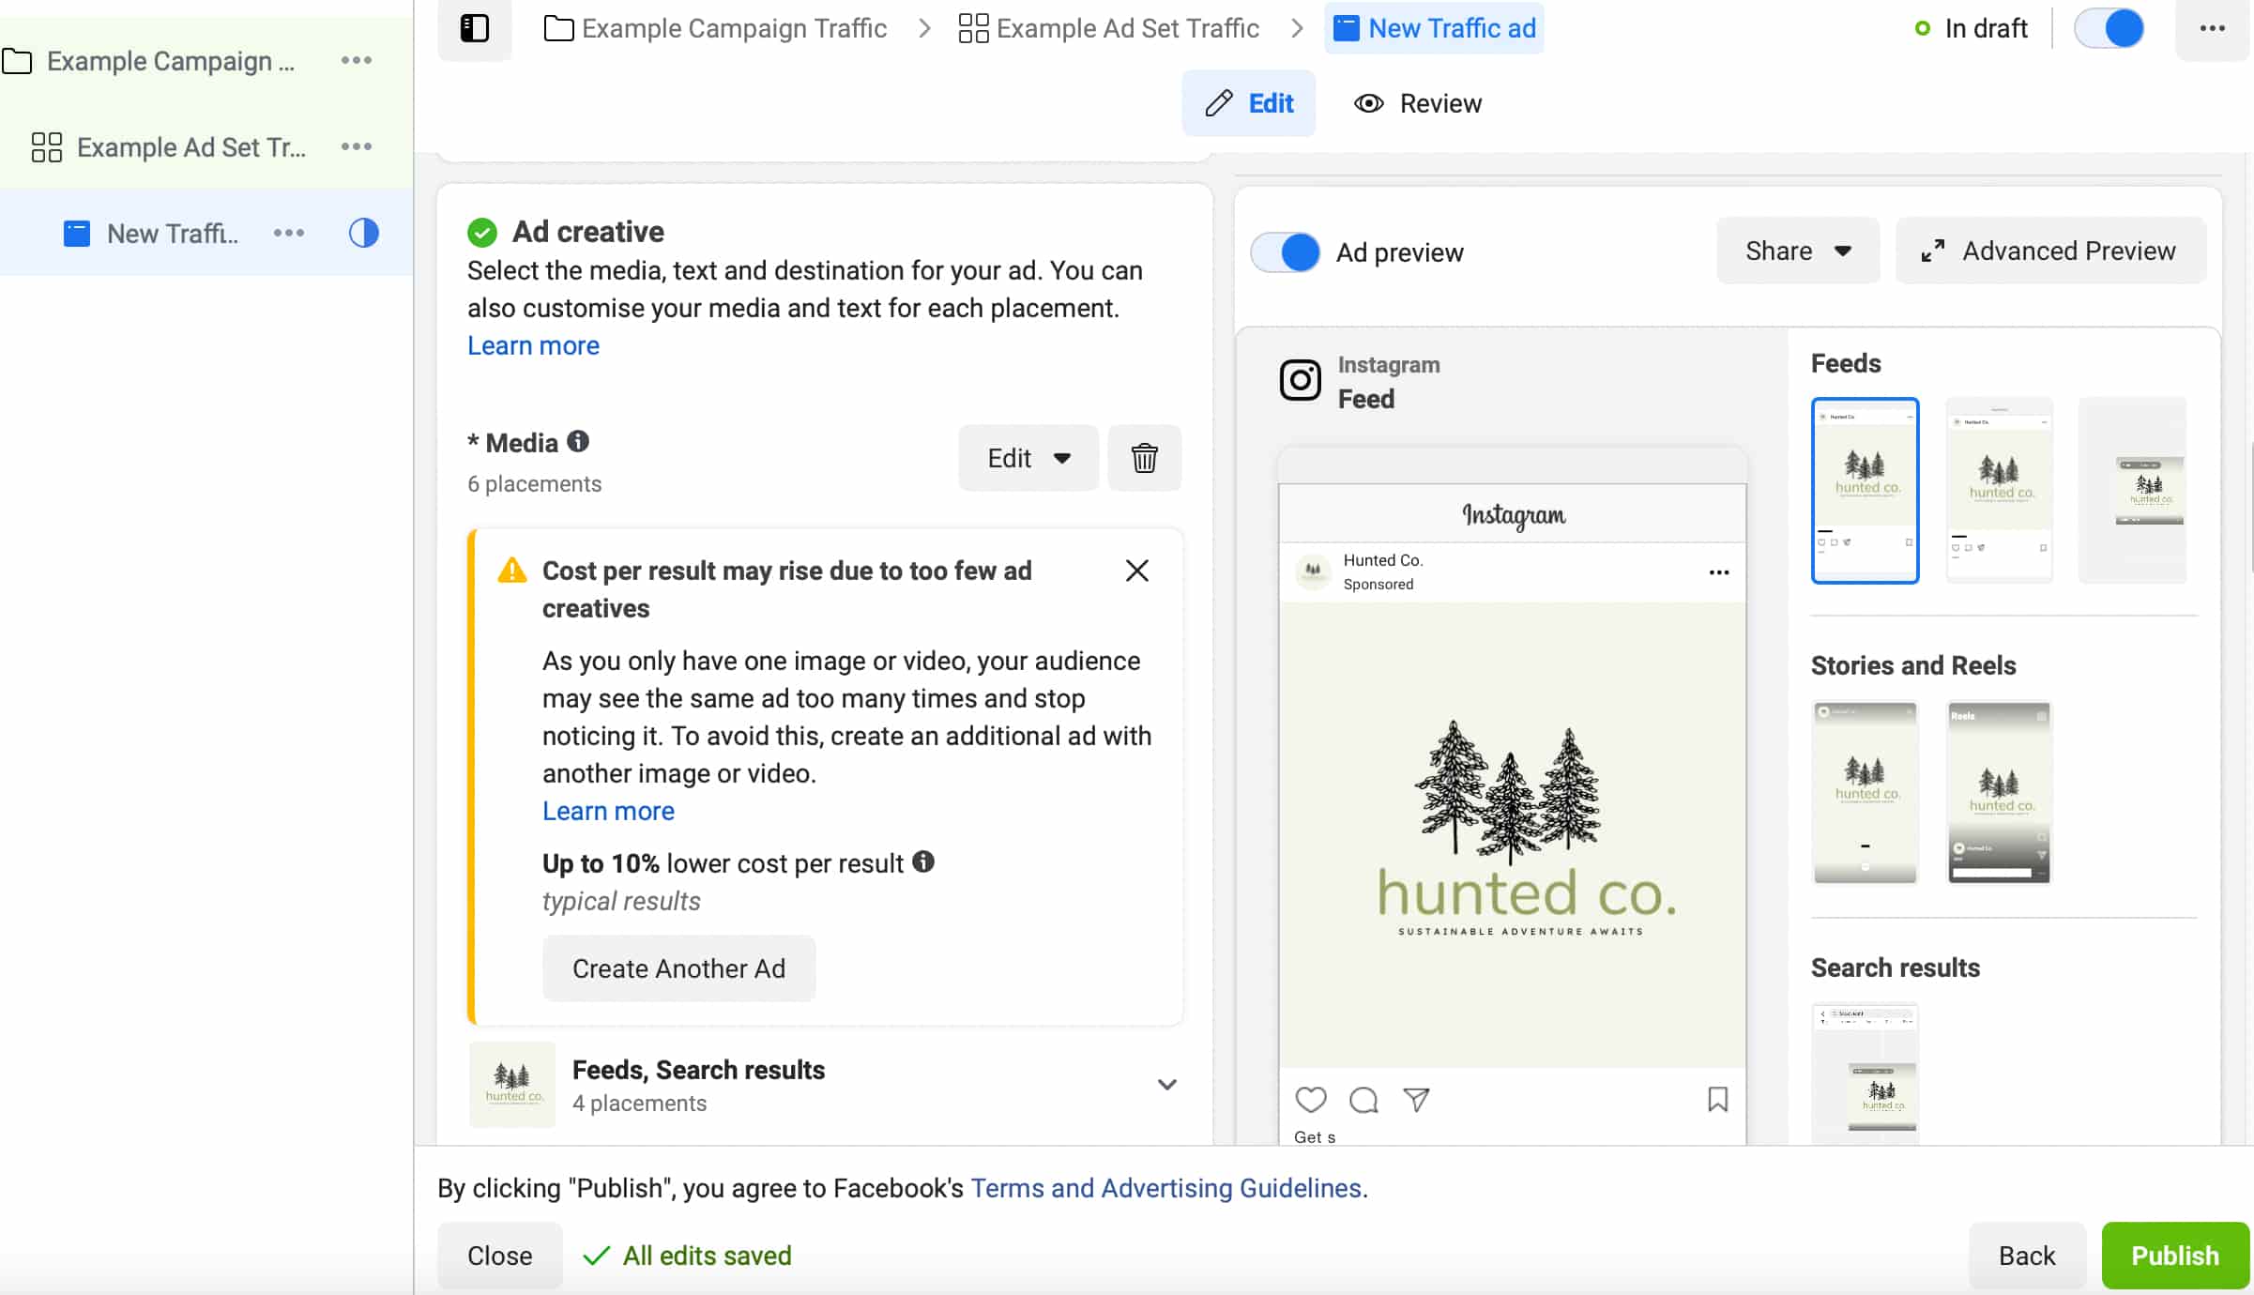The width and height of the screenshot is (2254, 1295).
Task: Select the first Feeds preview thumbnail
Action: pyautogui.click(x=1865, y=489)
